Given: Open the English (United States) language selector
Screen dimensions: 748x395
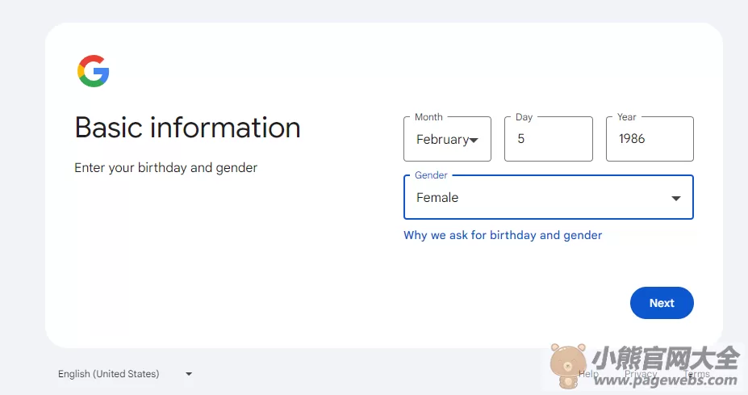Looking at the screenshot, I should pyautogui.click(x=125, y=374).
